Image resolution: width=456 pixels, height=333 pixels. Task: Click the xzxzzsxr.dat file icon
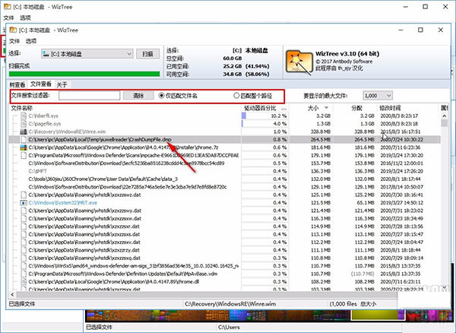coord(24,227)
